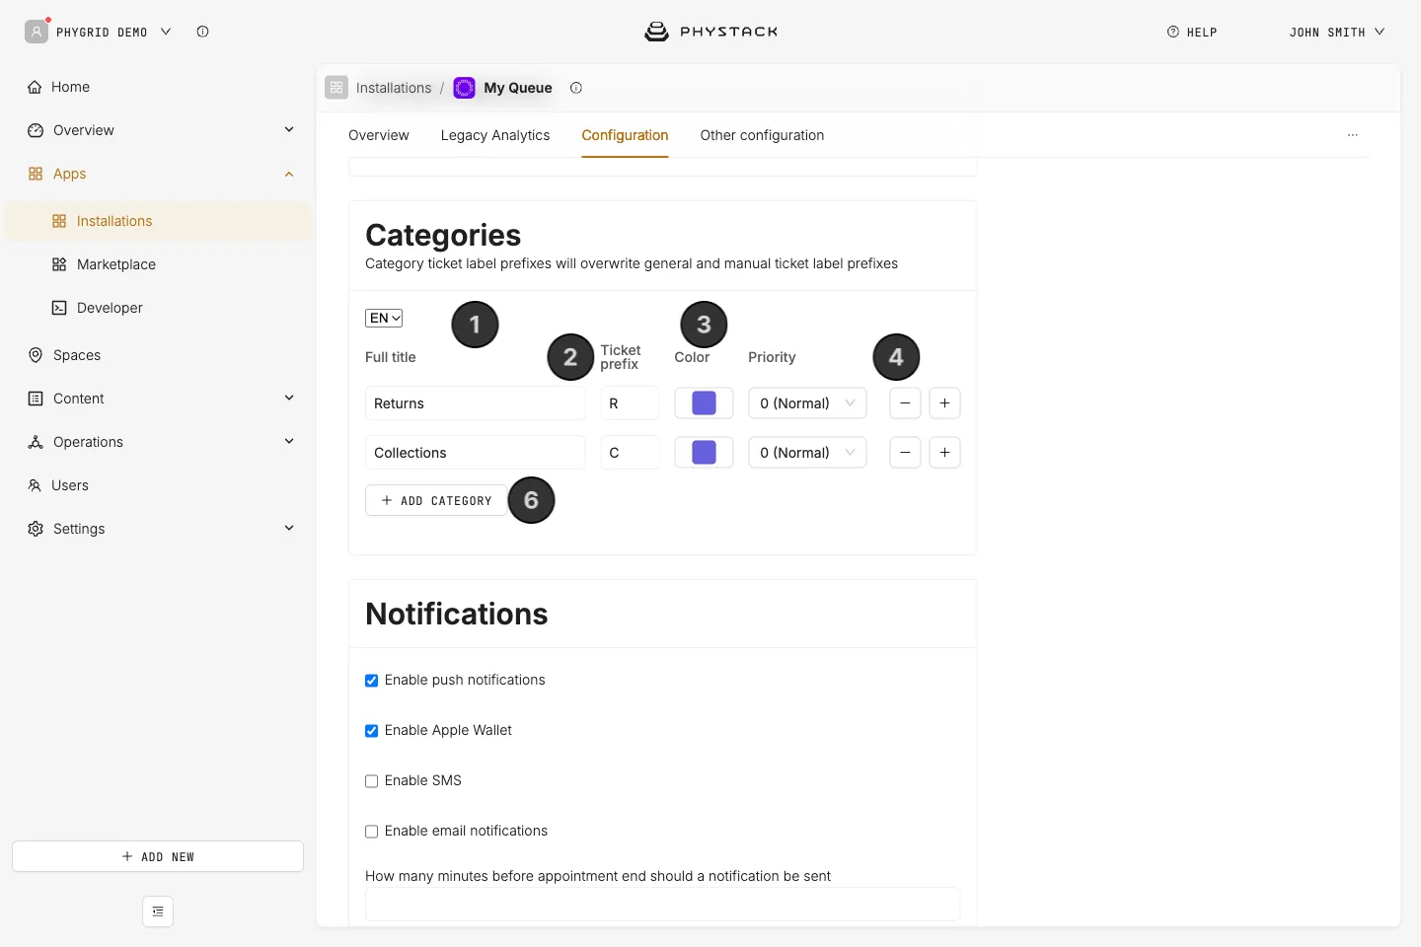This screenshot has height=947, width=1421.
Task: Remove the Returns category with minus
Action: click(x=905, y=403)
